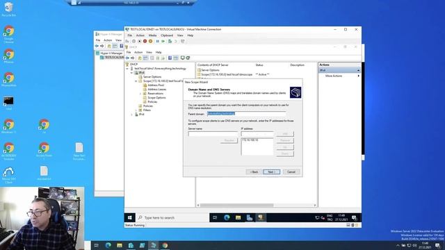The height and width of the screenshot is (250, 445).
Task: Select the DHCP app in the VM taskbar
Action: (x=261, y=217)
